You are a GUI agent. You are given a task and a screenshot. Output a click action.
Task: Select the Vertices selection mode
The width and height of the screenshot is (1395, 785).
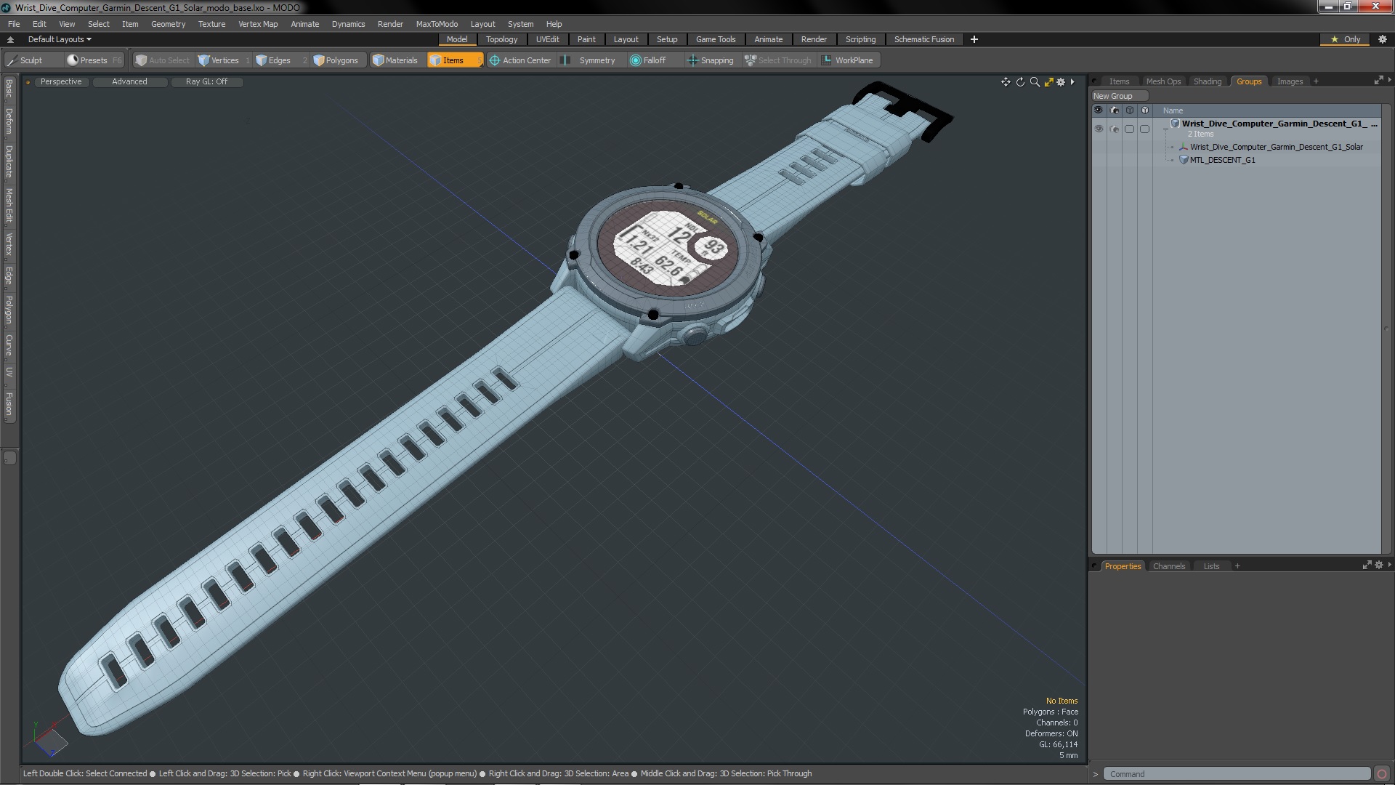point(218,60)
